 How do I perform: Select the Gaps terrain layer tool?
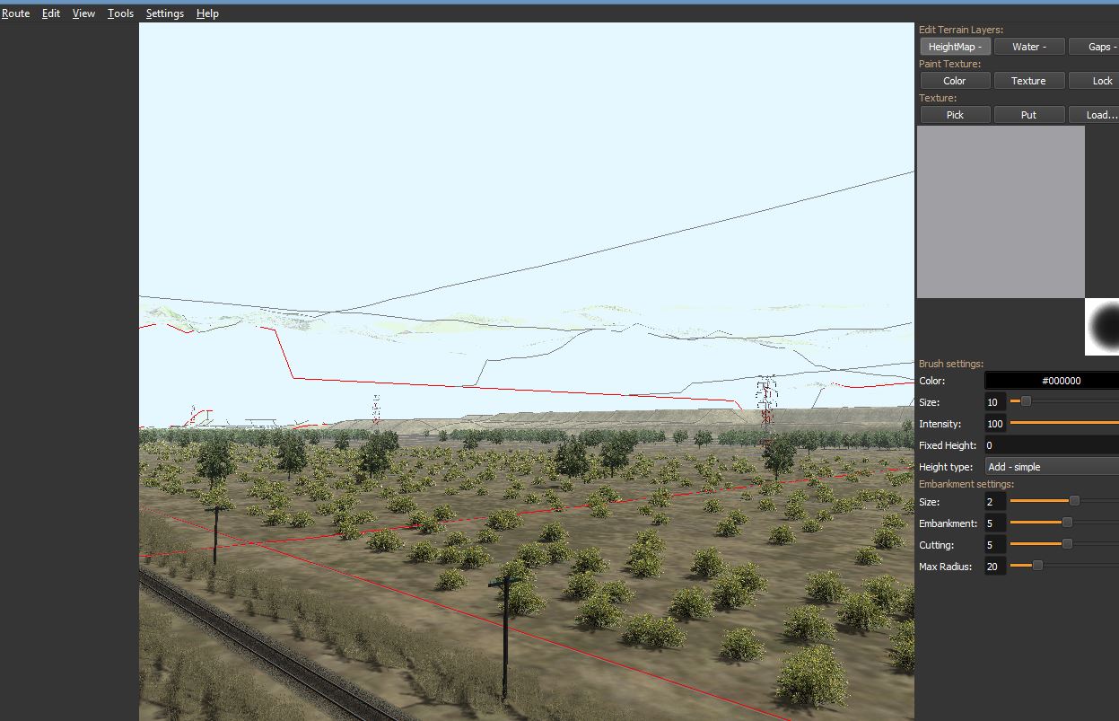(x=1096, y=47)
